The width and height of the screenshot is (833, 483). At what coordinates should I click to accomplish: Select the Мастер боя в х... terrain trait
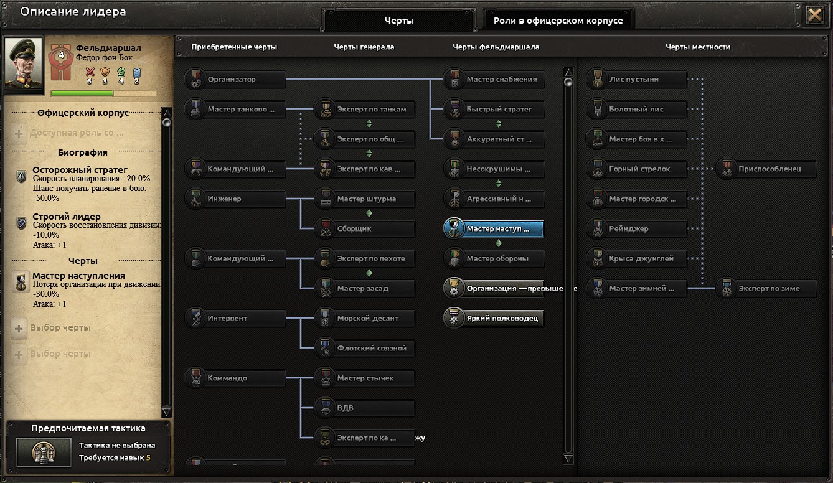pyautogui.click(x=637, y=139)
